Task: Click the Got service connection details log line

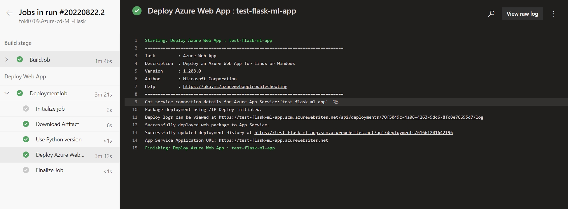Action: (236, 102)
